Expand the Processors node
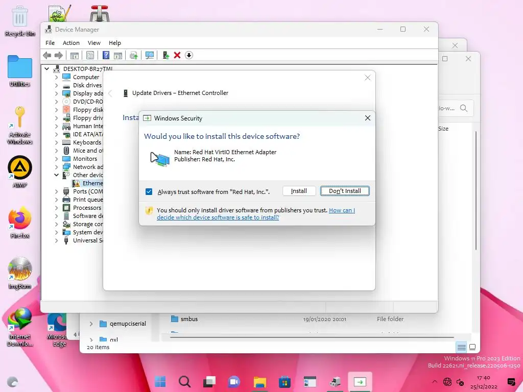The image size is (523, 392). point(56,208)
